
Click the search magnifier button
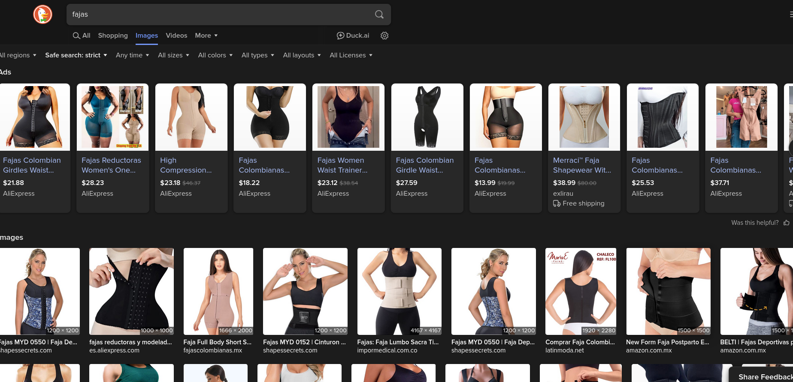379,15
